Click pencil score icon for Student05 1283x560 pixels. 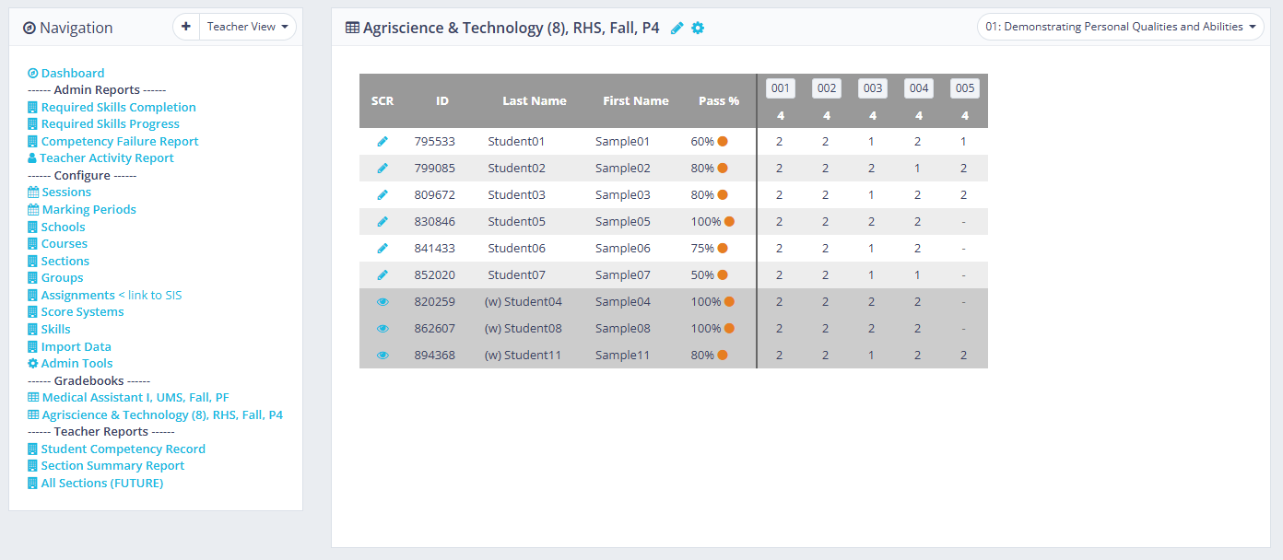pyautogui.click(x=383, y=222)
